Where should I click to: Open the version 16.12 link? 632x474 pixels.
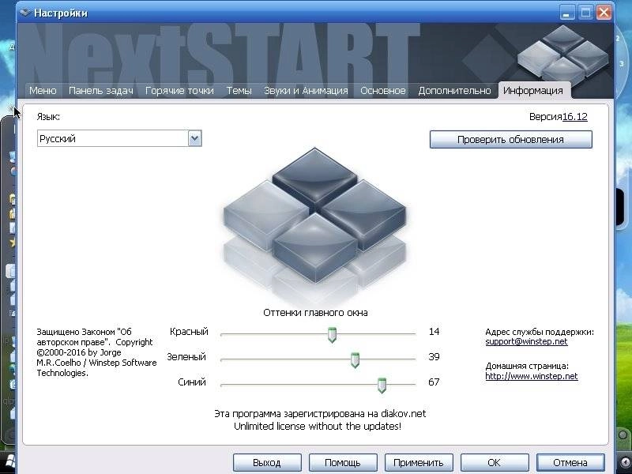click(x=575, y=117)
